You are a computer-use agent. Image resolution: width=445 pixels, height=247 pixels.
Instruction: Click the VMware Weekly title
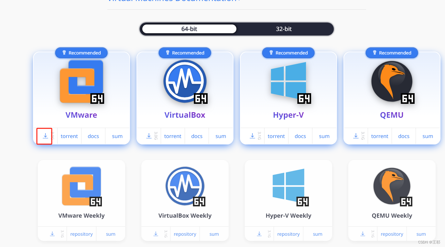point(81,215)
